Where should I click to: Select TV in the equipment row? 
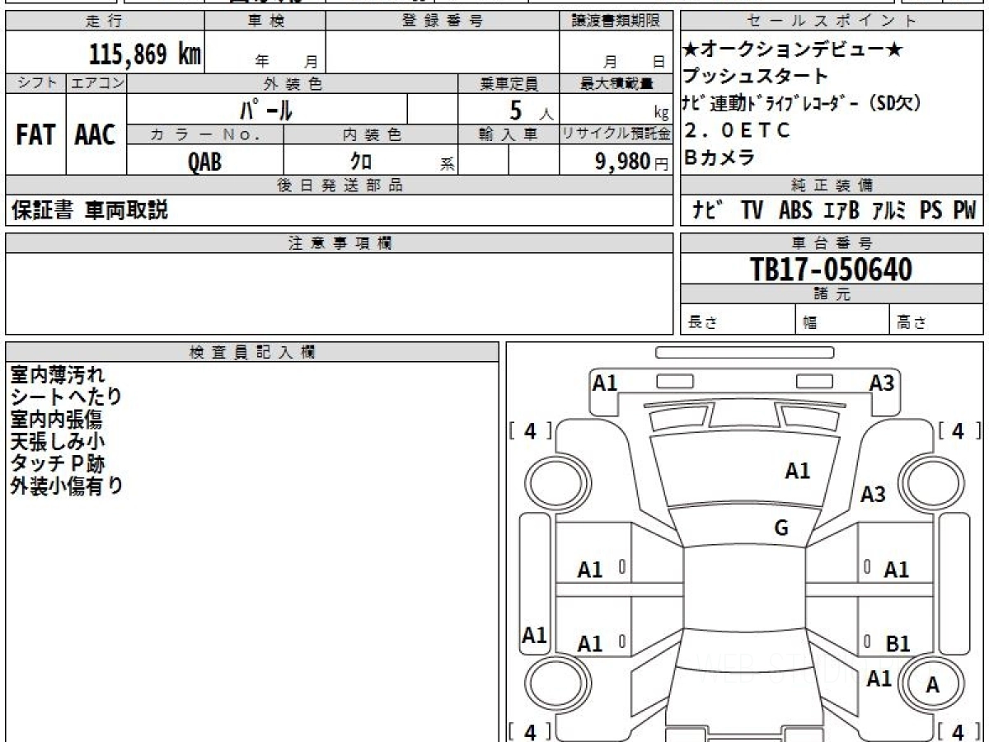[x=752, y=211]
